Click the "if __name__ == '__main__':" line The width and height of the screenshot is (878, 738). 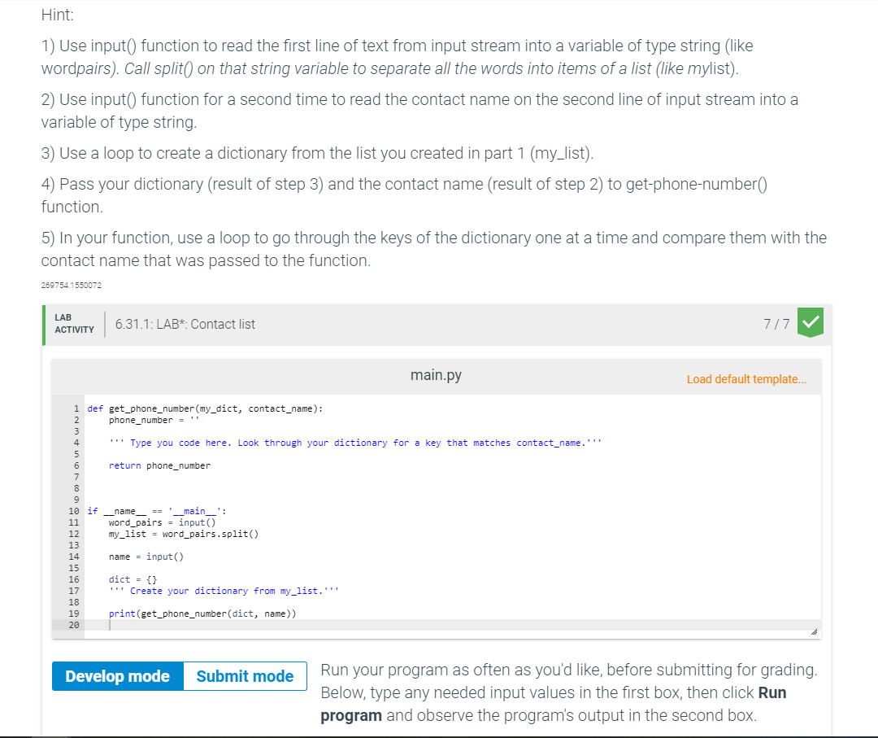(x=157, y=511)
